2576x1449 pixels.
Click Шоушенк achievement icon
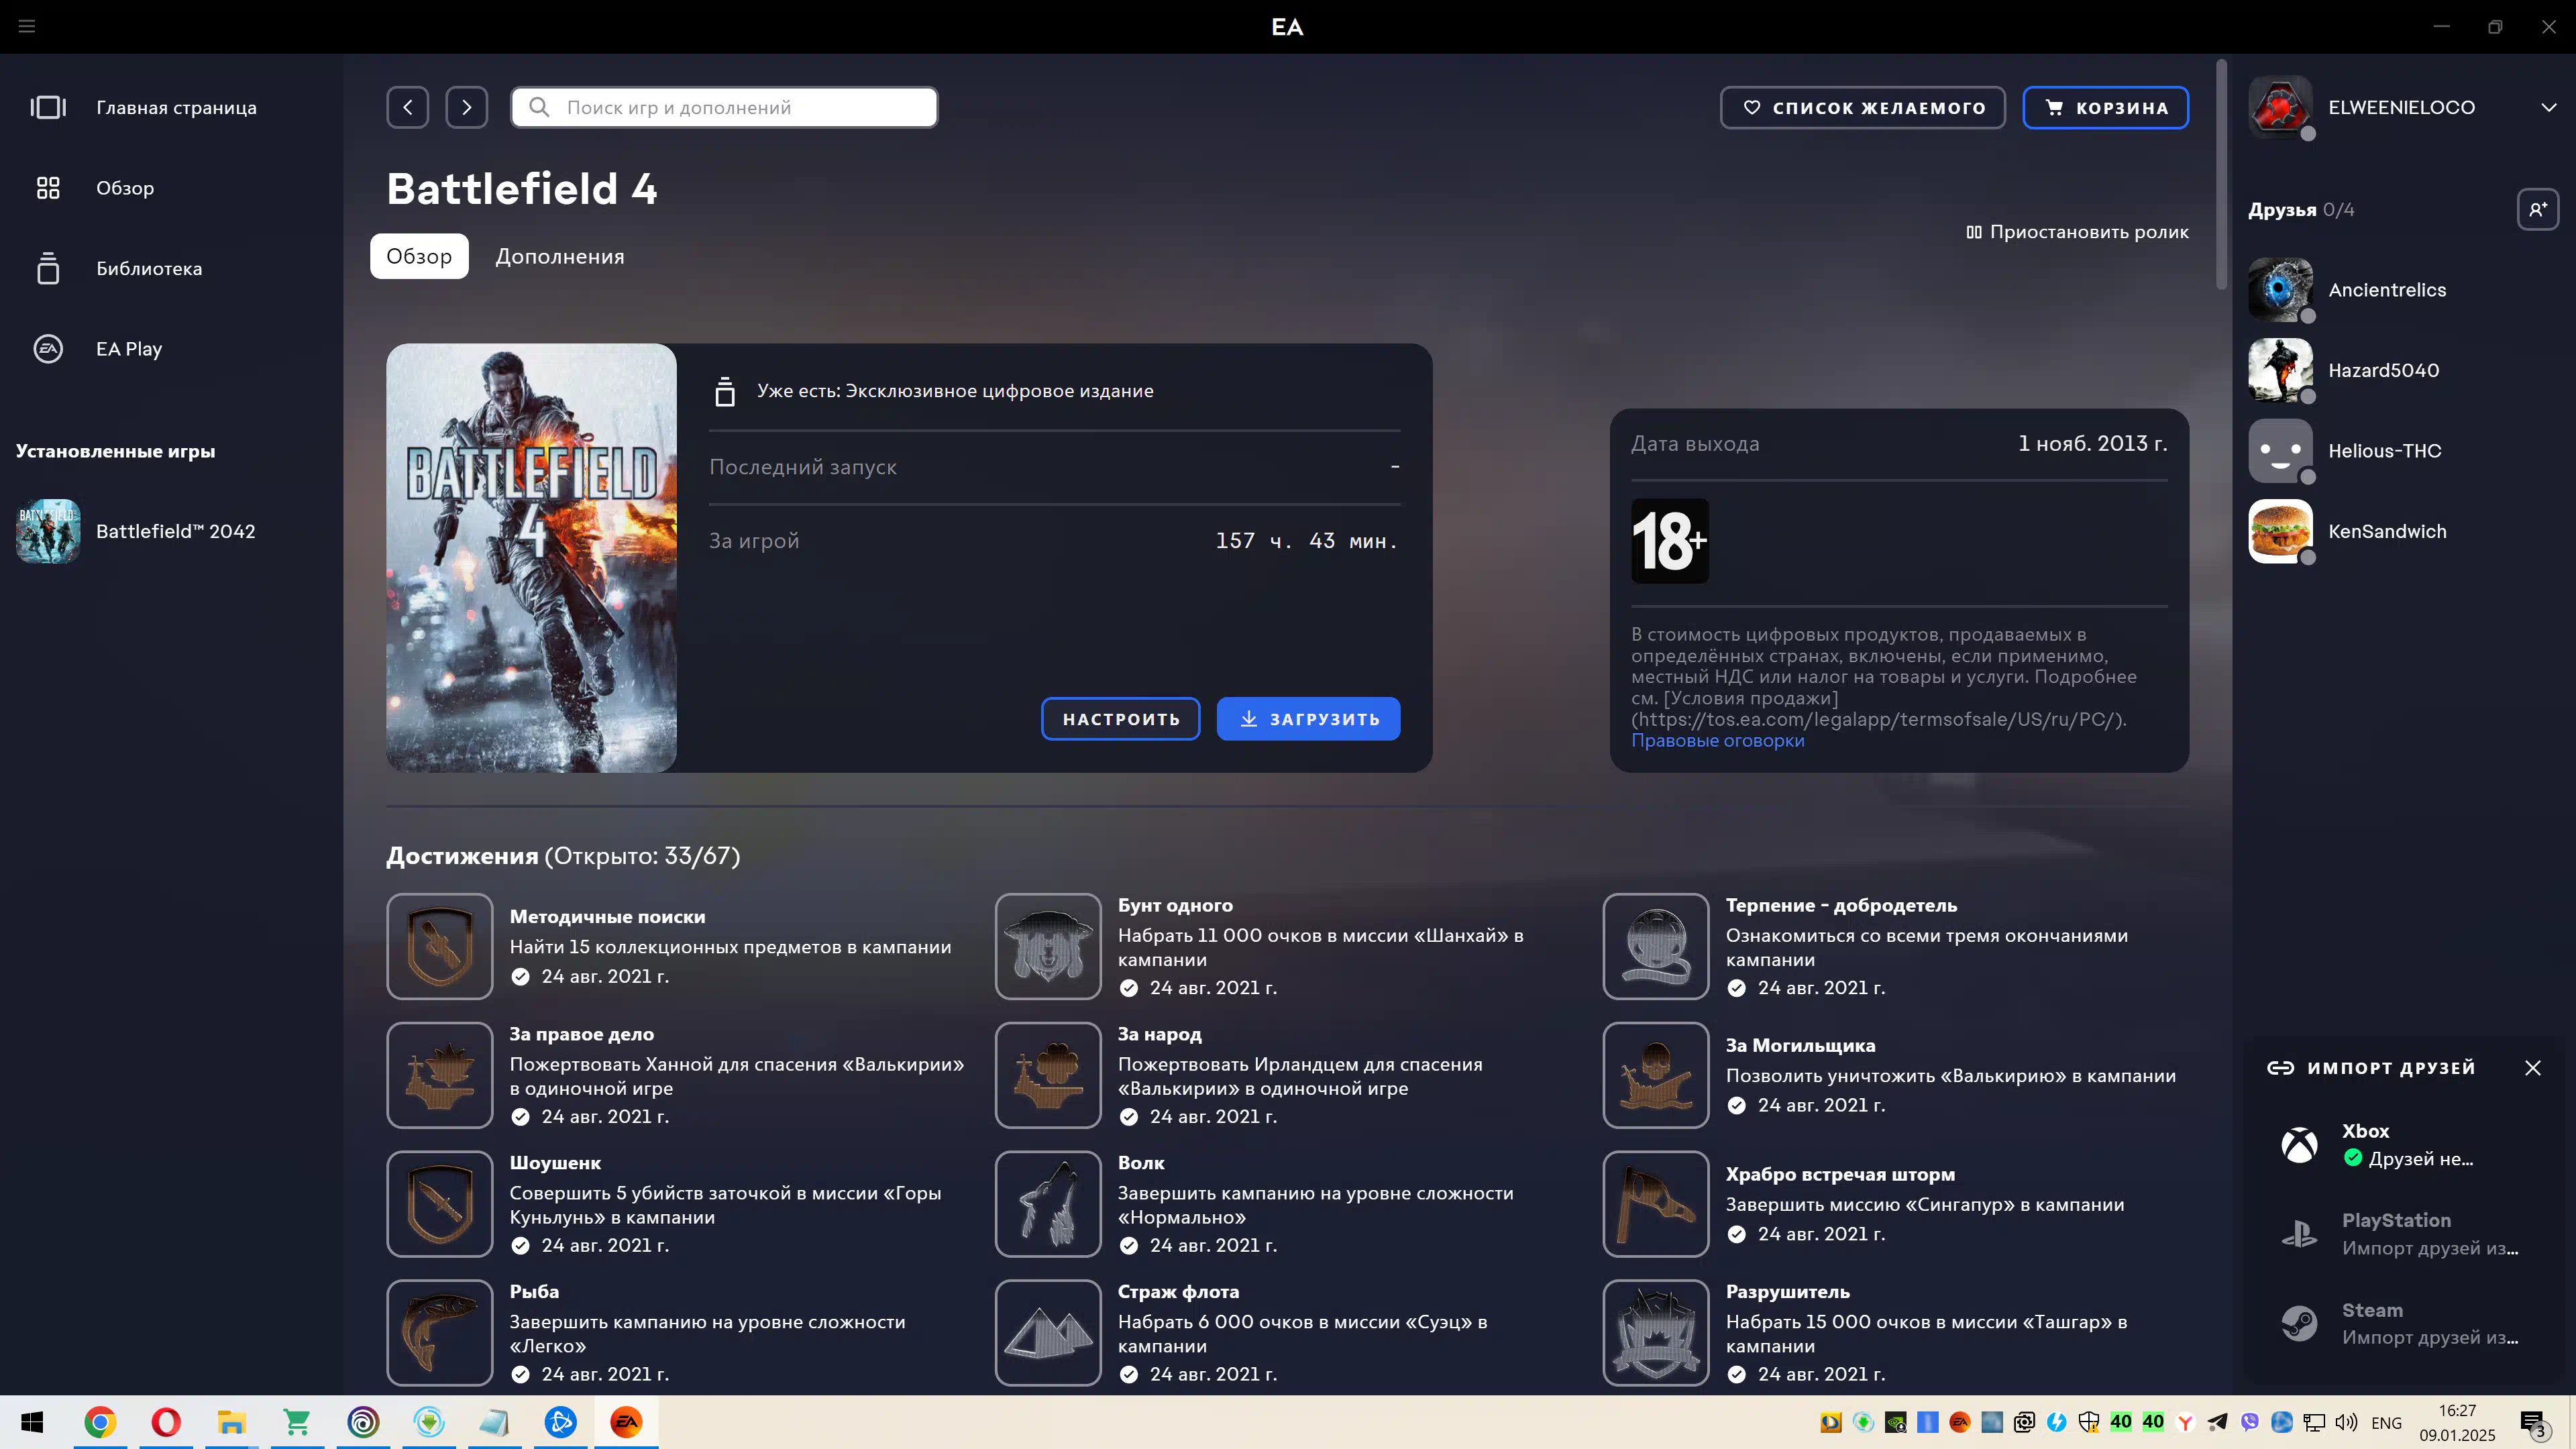coord(440,1204)
